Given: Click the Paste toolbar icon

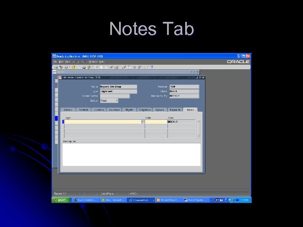Looking at the screenshot, I should click(x=106, y=67).
